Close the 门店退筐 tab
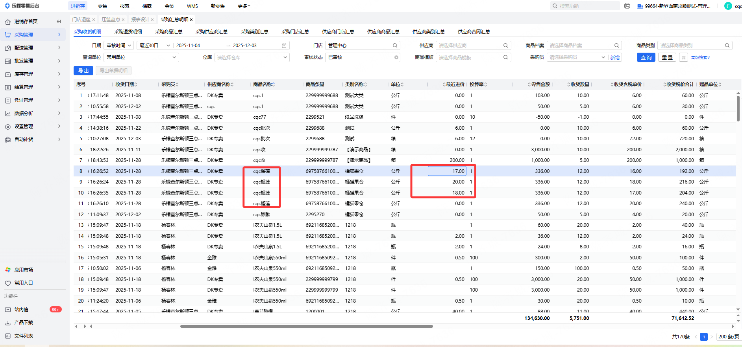 [x=94, y=20]
